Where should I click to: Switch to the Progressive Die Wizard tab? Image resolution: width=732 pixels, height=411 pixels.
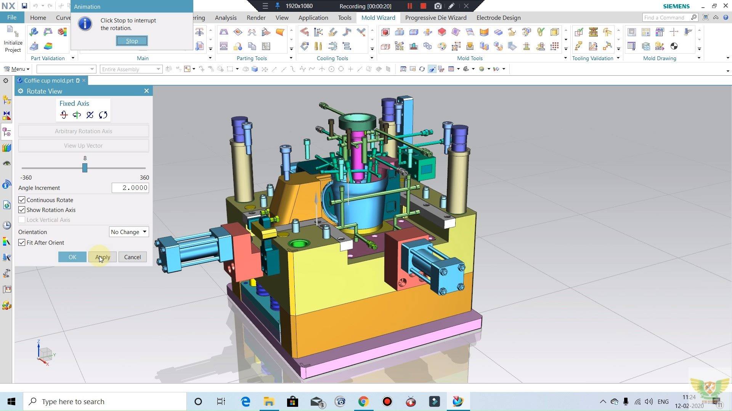436,18
